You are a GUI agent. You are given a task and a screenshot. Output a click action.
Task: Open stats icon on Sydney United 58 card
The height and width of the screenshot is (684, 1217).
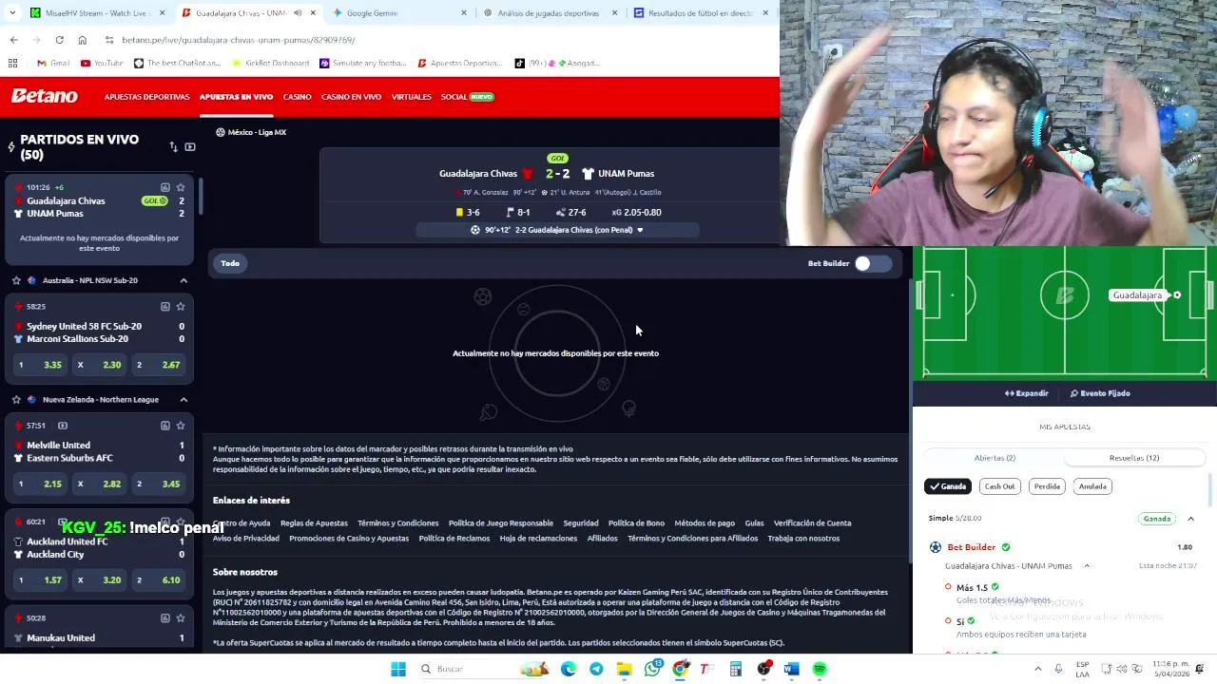tap(164, 307)
